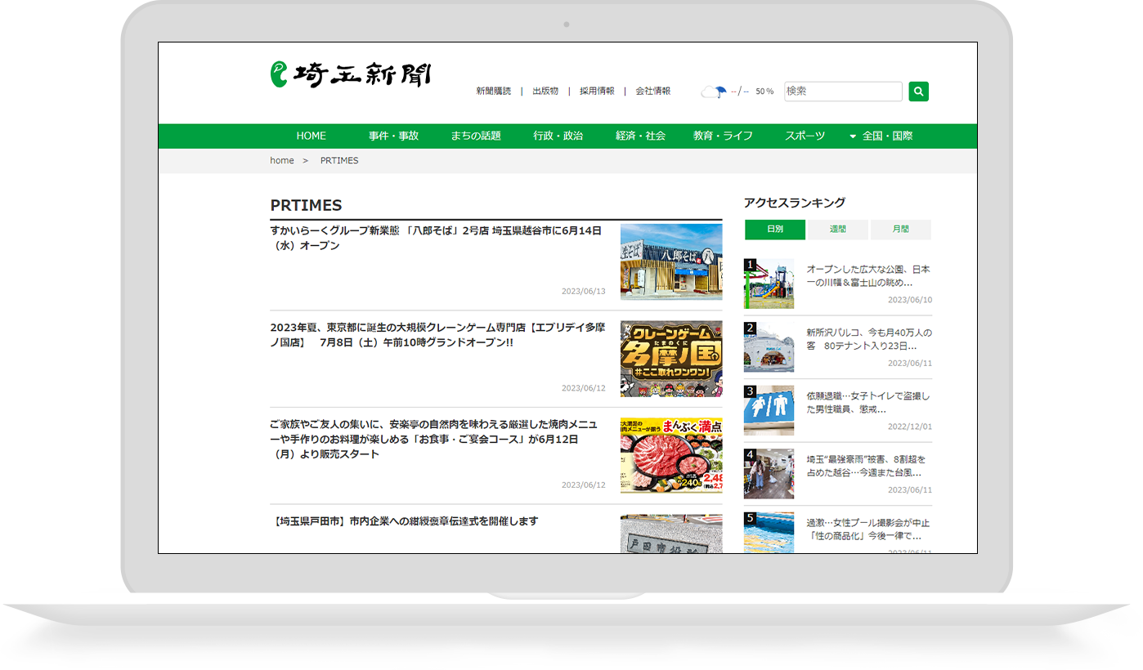
Task: Open ranking 4 article about 最強豪雨 被害
Action: click(x=868, y=466)
